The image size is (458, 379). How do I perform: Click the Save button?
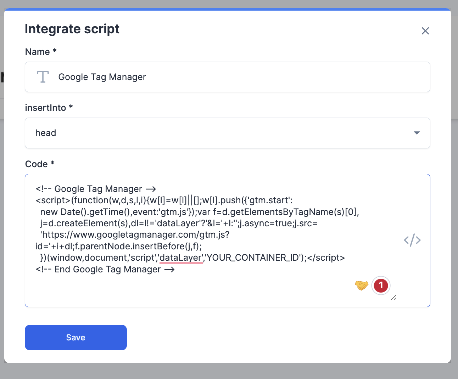click(x=76, y=337)
